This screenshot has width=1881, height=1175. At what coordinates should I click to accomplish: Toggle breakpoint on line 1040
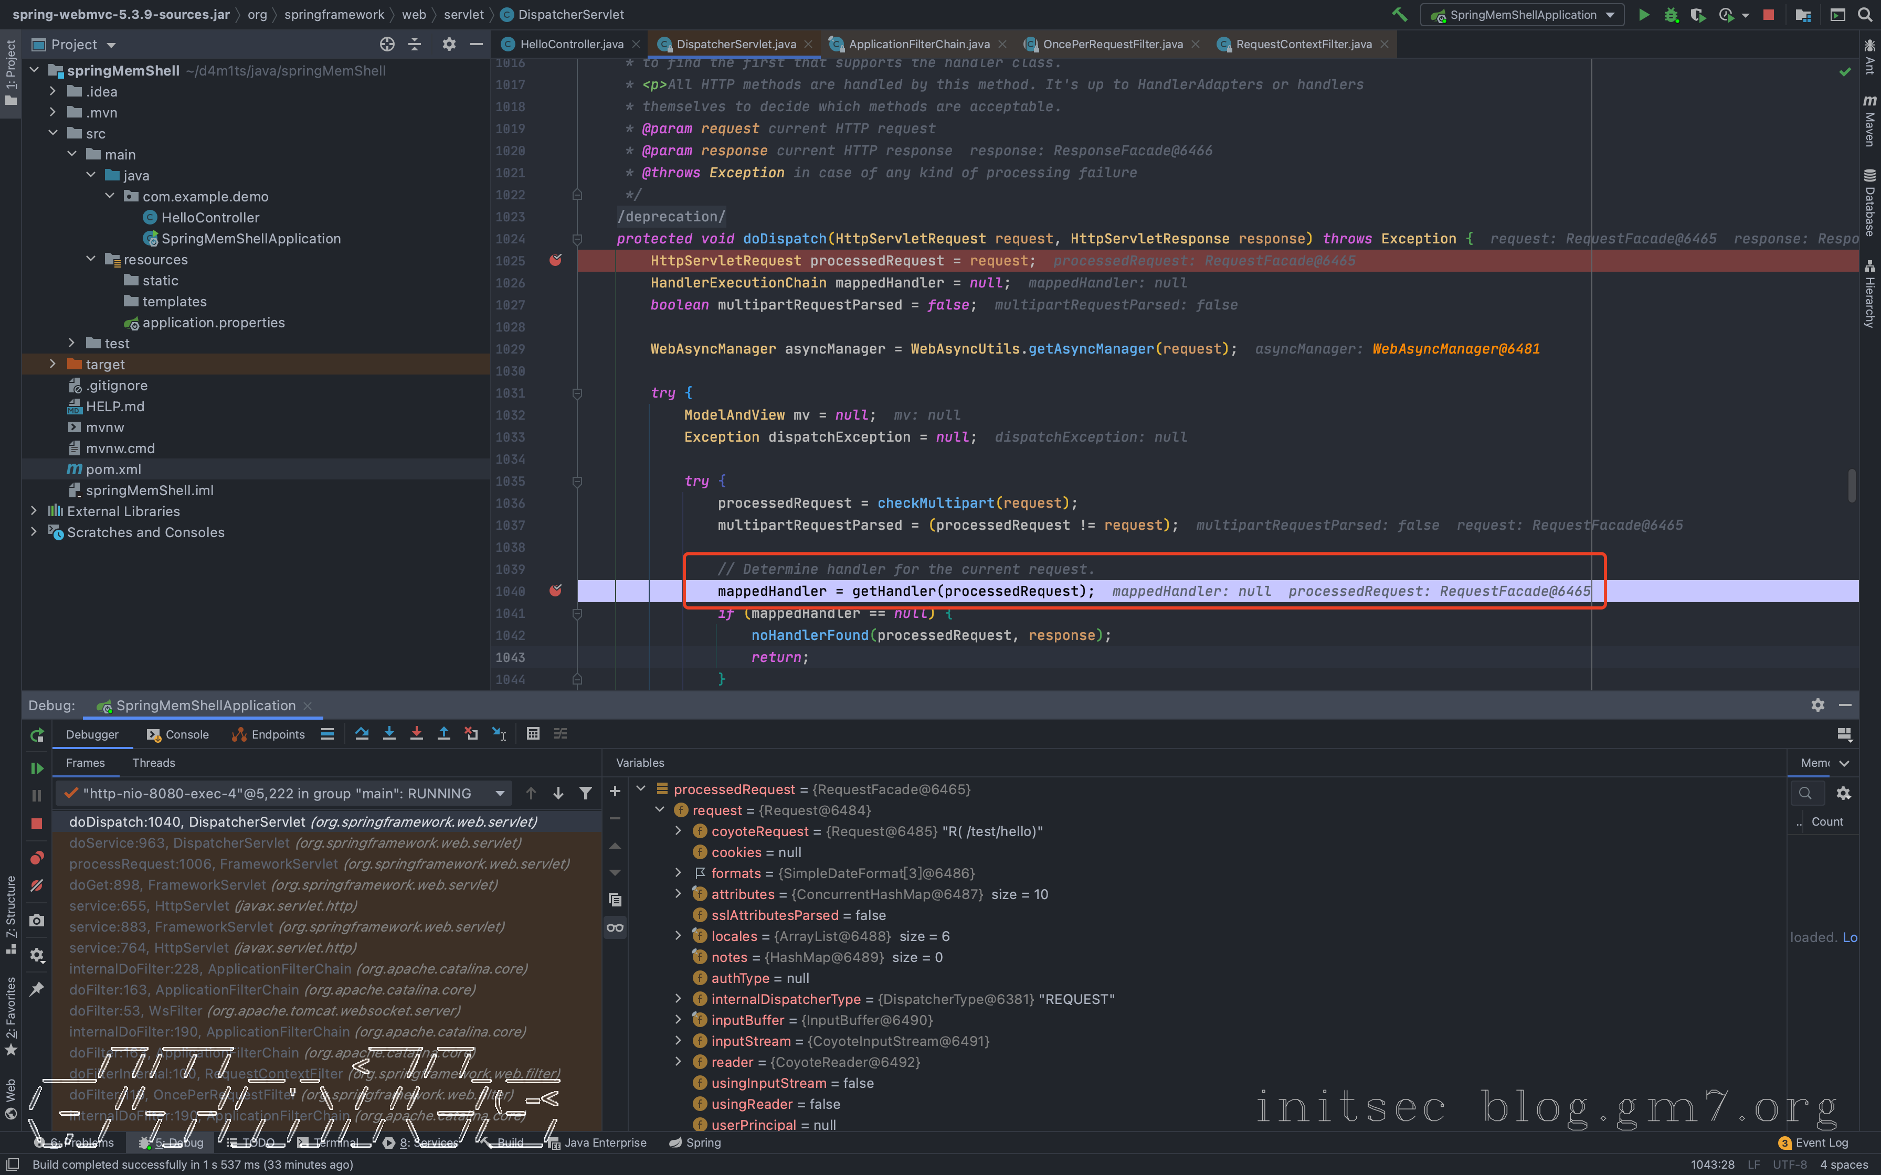[555, 591]
